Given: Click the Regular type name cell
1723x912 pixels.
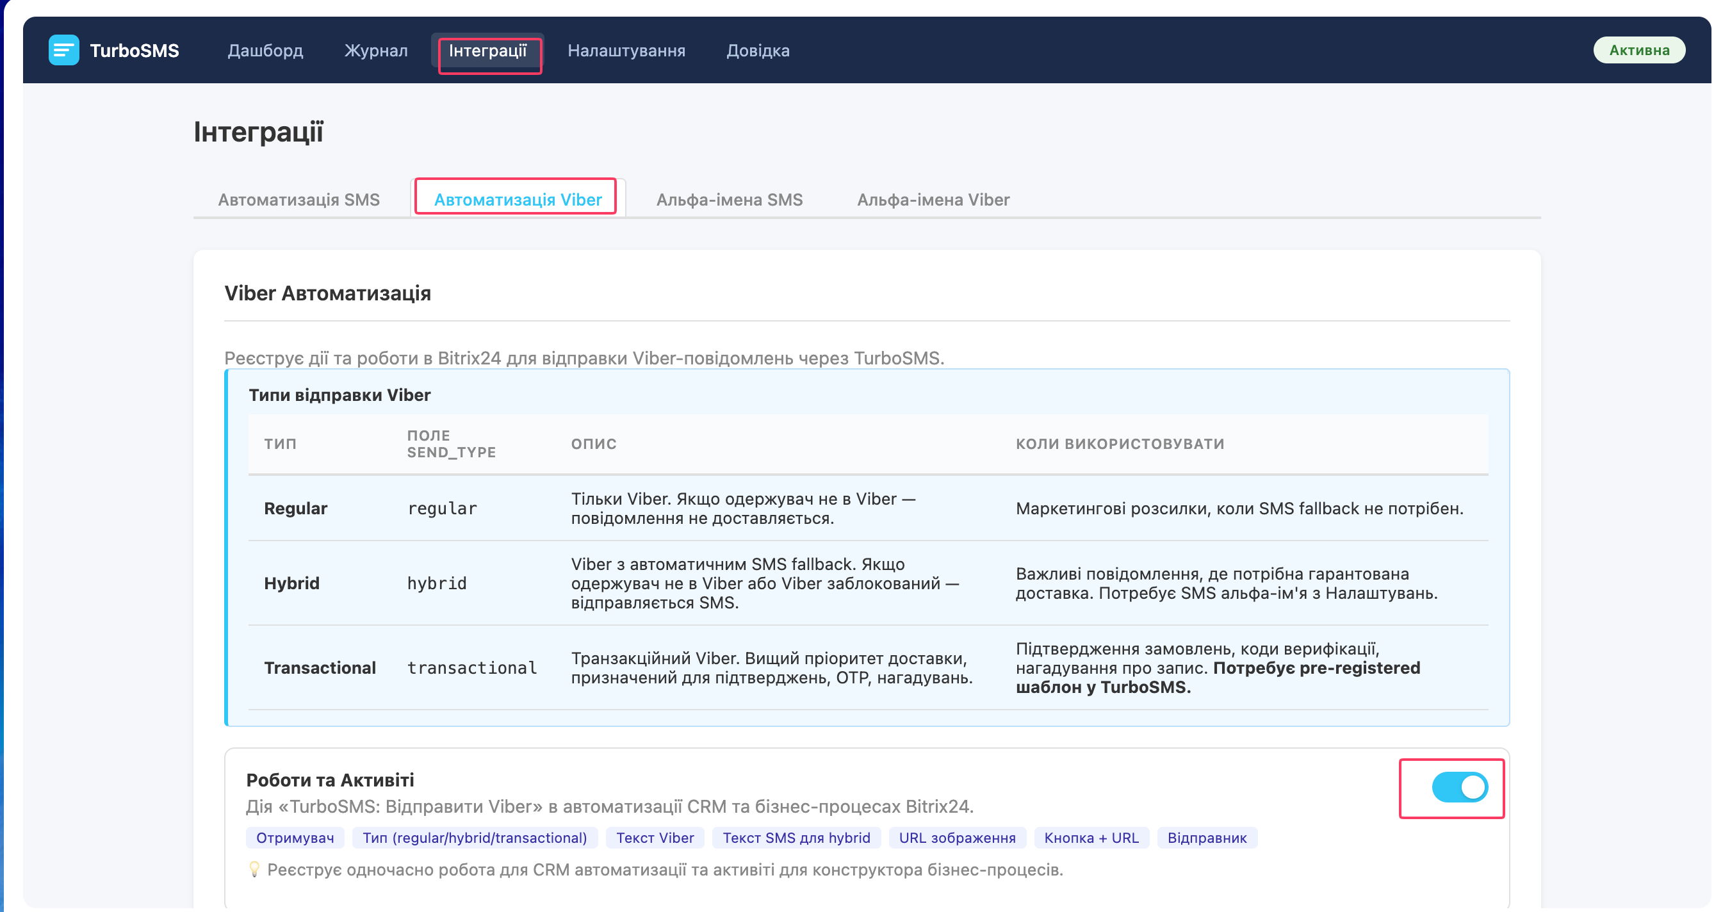Looking at the screenshot, I should 296,508.
